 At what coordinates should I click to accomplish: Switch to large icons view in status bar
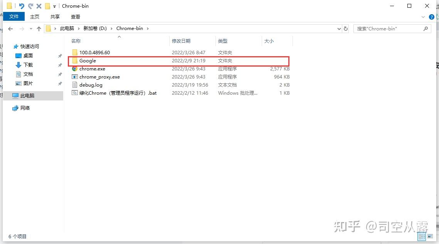point(430,236)
